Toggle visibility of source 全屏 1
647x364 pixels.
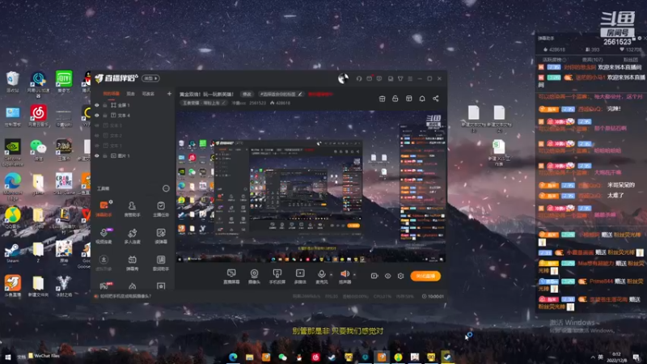97,105
